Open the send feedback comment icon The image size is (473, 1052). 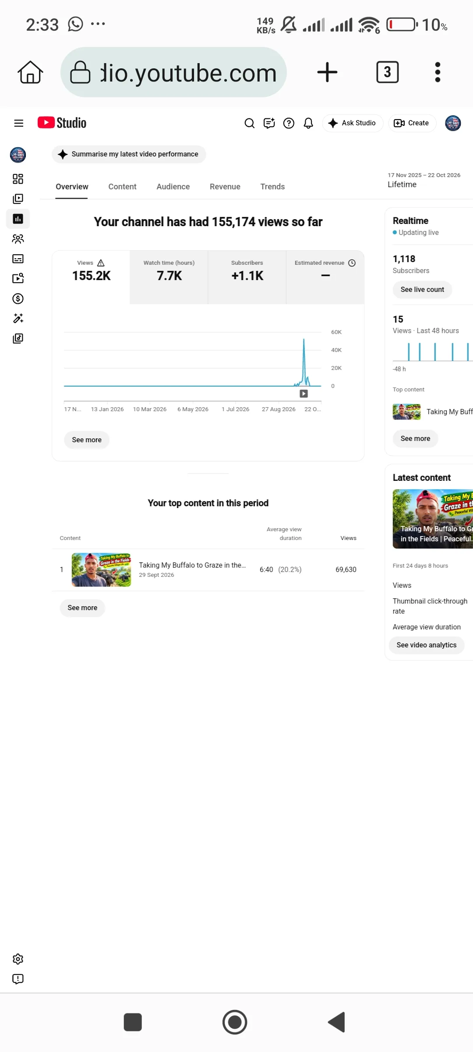tap(269, 123)
